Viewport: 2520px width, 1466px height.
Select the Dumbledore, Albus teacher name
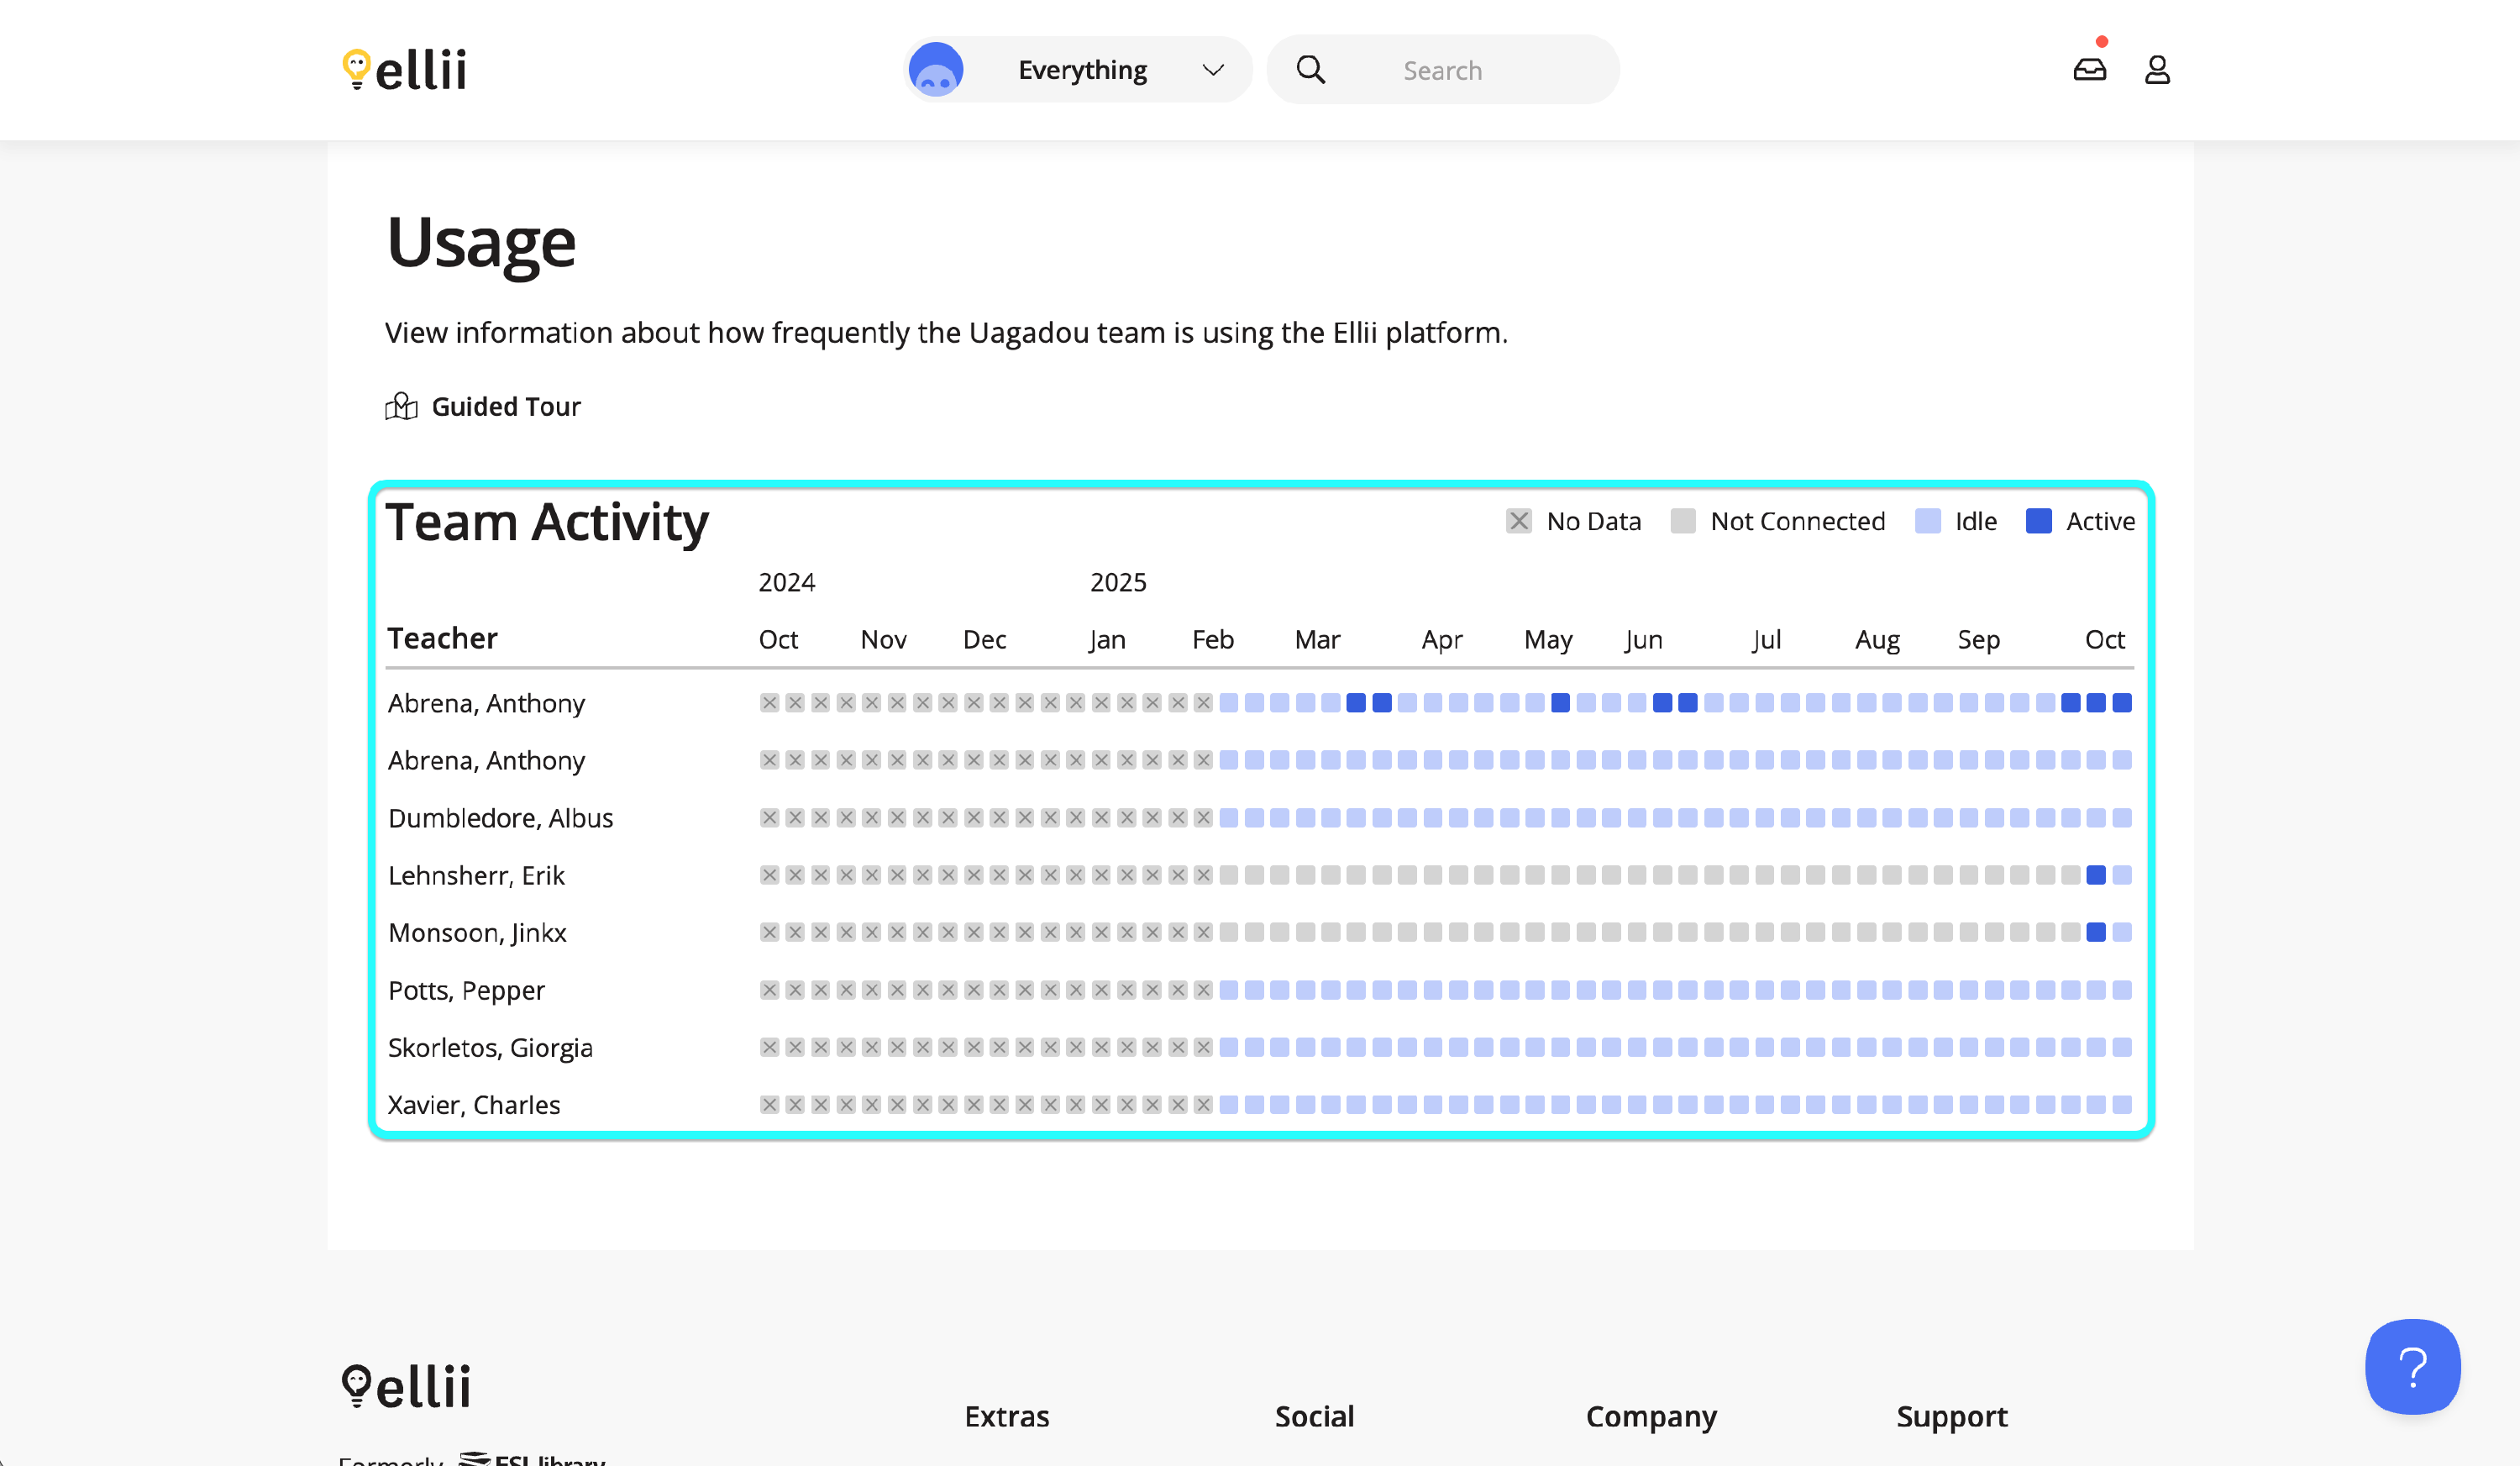500,818
